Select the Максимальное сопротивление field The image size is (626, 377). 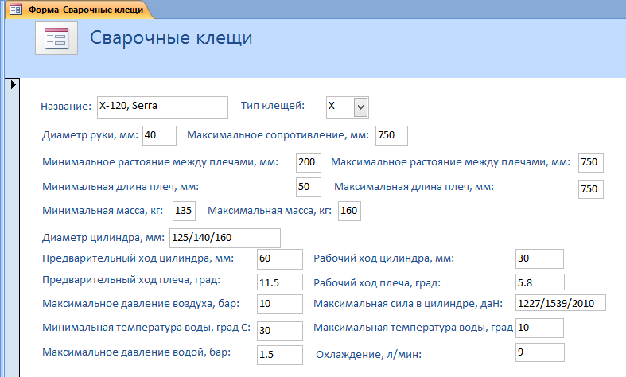tap(391, 135)
